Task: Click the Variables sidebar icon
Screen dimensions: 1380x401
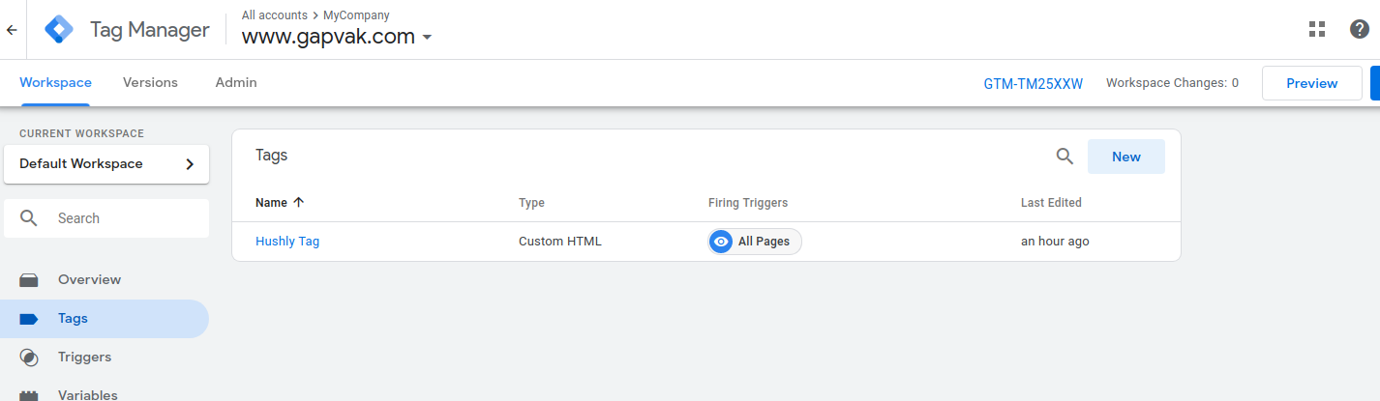Action: [29, 395]
